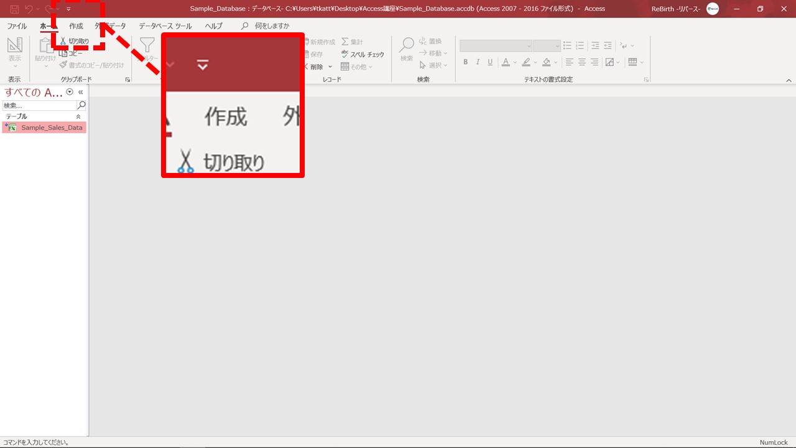
Task: Toggle underline formatting
Action: pos(490,62)
